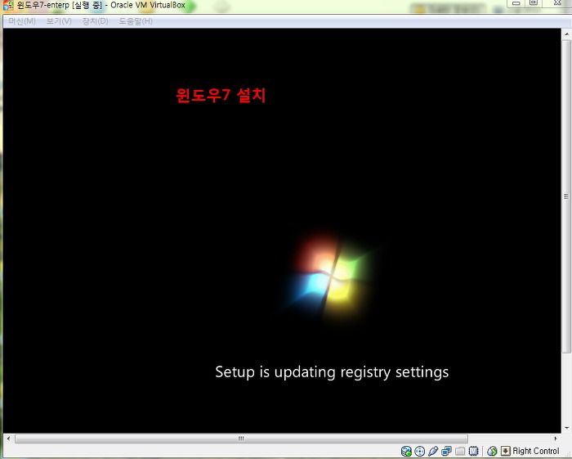Click vertical scrollbar up arrow

pos(566,34)
